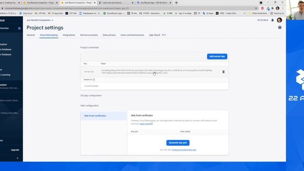Open the CCF Mail bookmark
The image size is (304, 171).
click(x=71, y=13)
